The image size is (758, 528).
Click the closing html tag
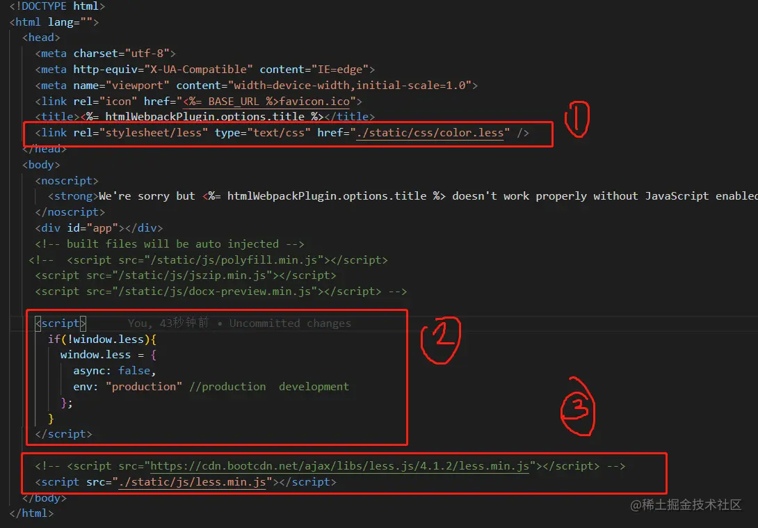(x=31, y=513)
